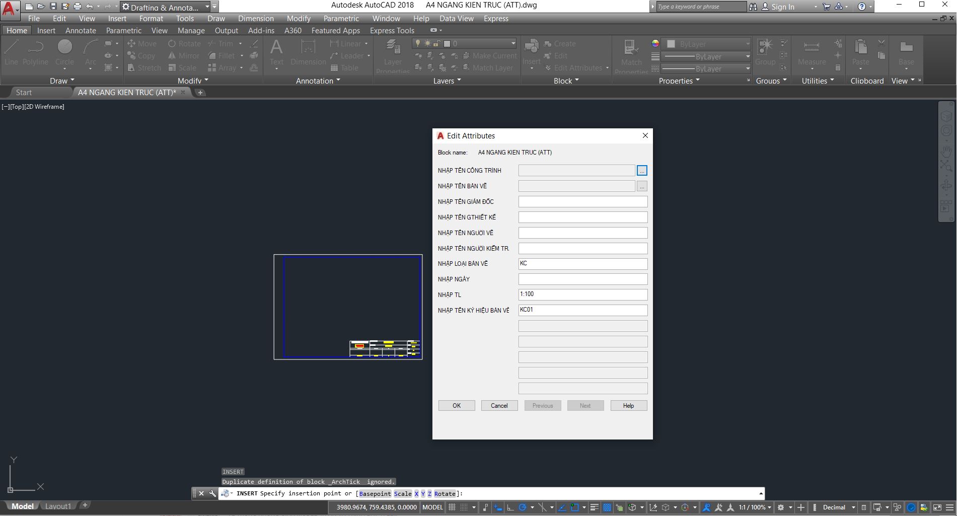Open multiline editor for NHẬP TÊN CÔNG TRÌNH
Screen dimensions: 957x516
[642, 171]
